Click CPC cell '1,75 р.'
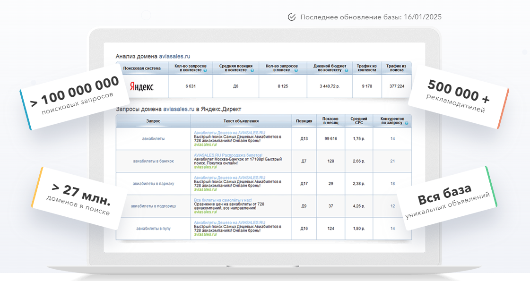Screen dimensions: 530x281 (359, 139)
